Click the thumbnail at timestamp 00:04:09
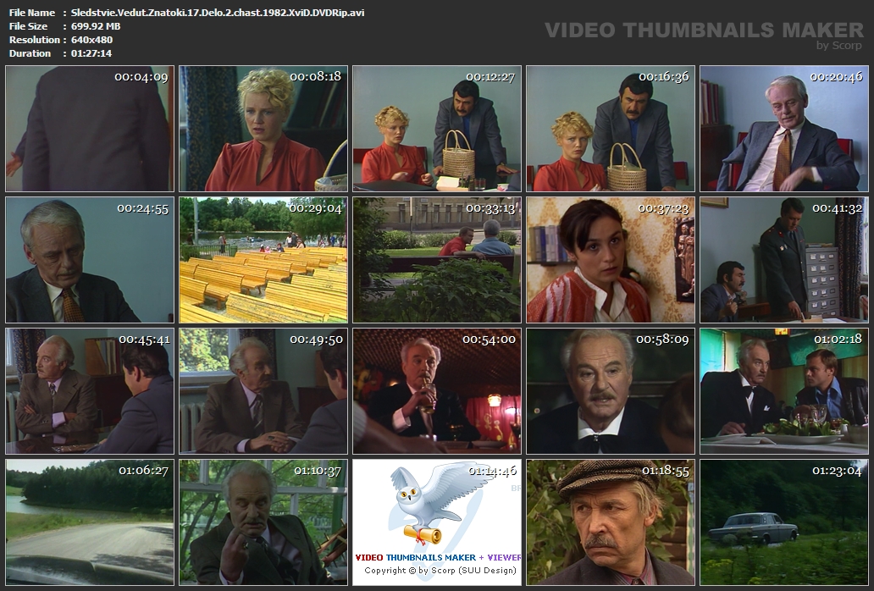The height and width of the screenshot is (591, 874). pyautogui.click(x=89, y=129)
